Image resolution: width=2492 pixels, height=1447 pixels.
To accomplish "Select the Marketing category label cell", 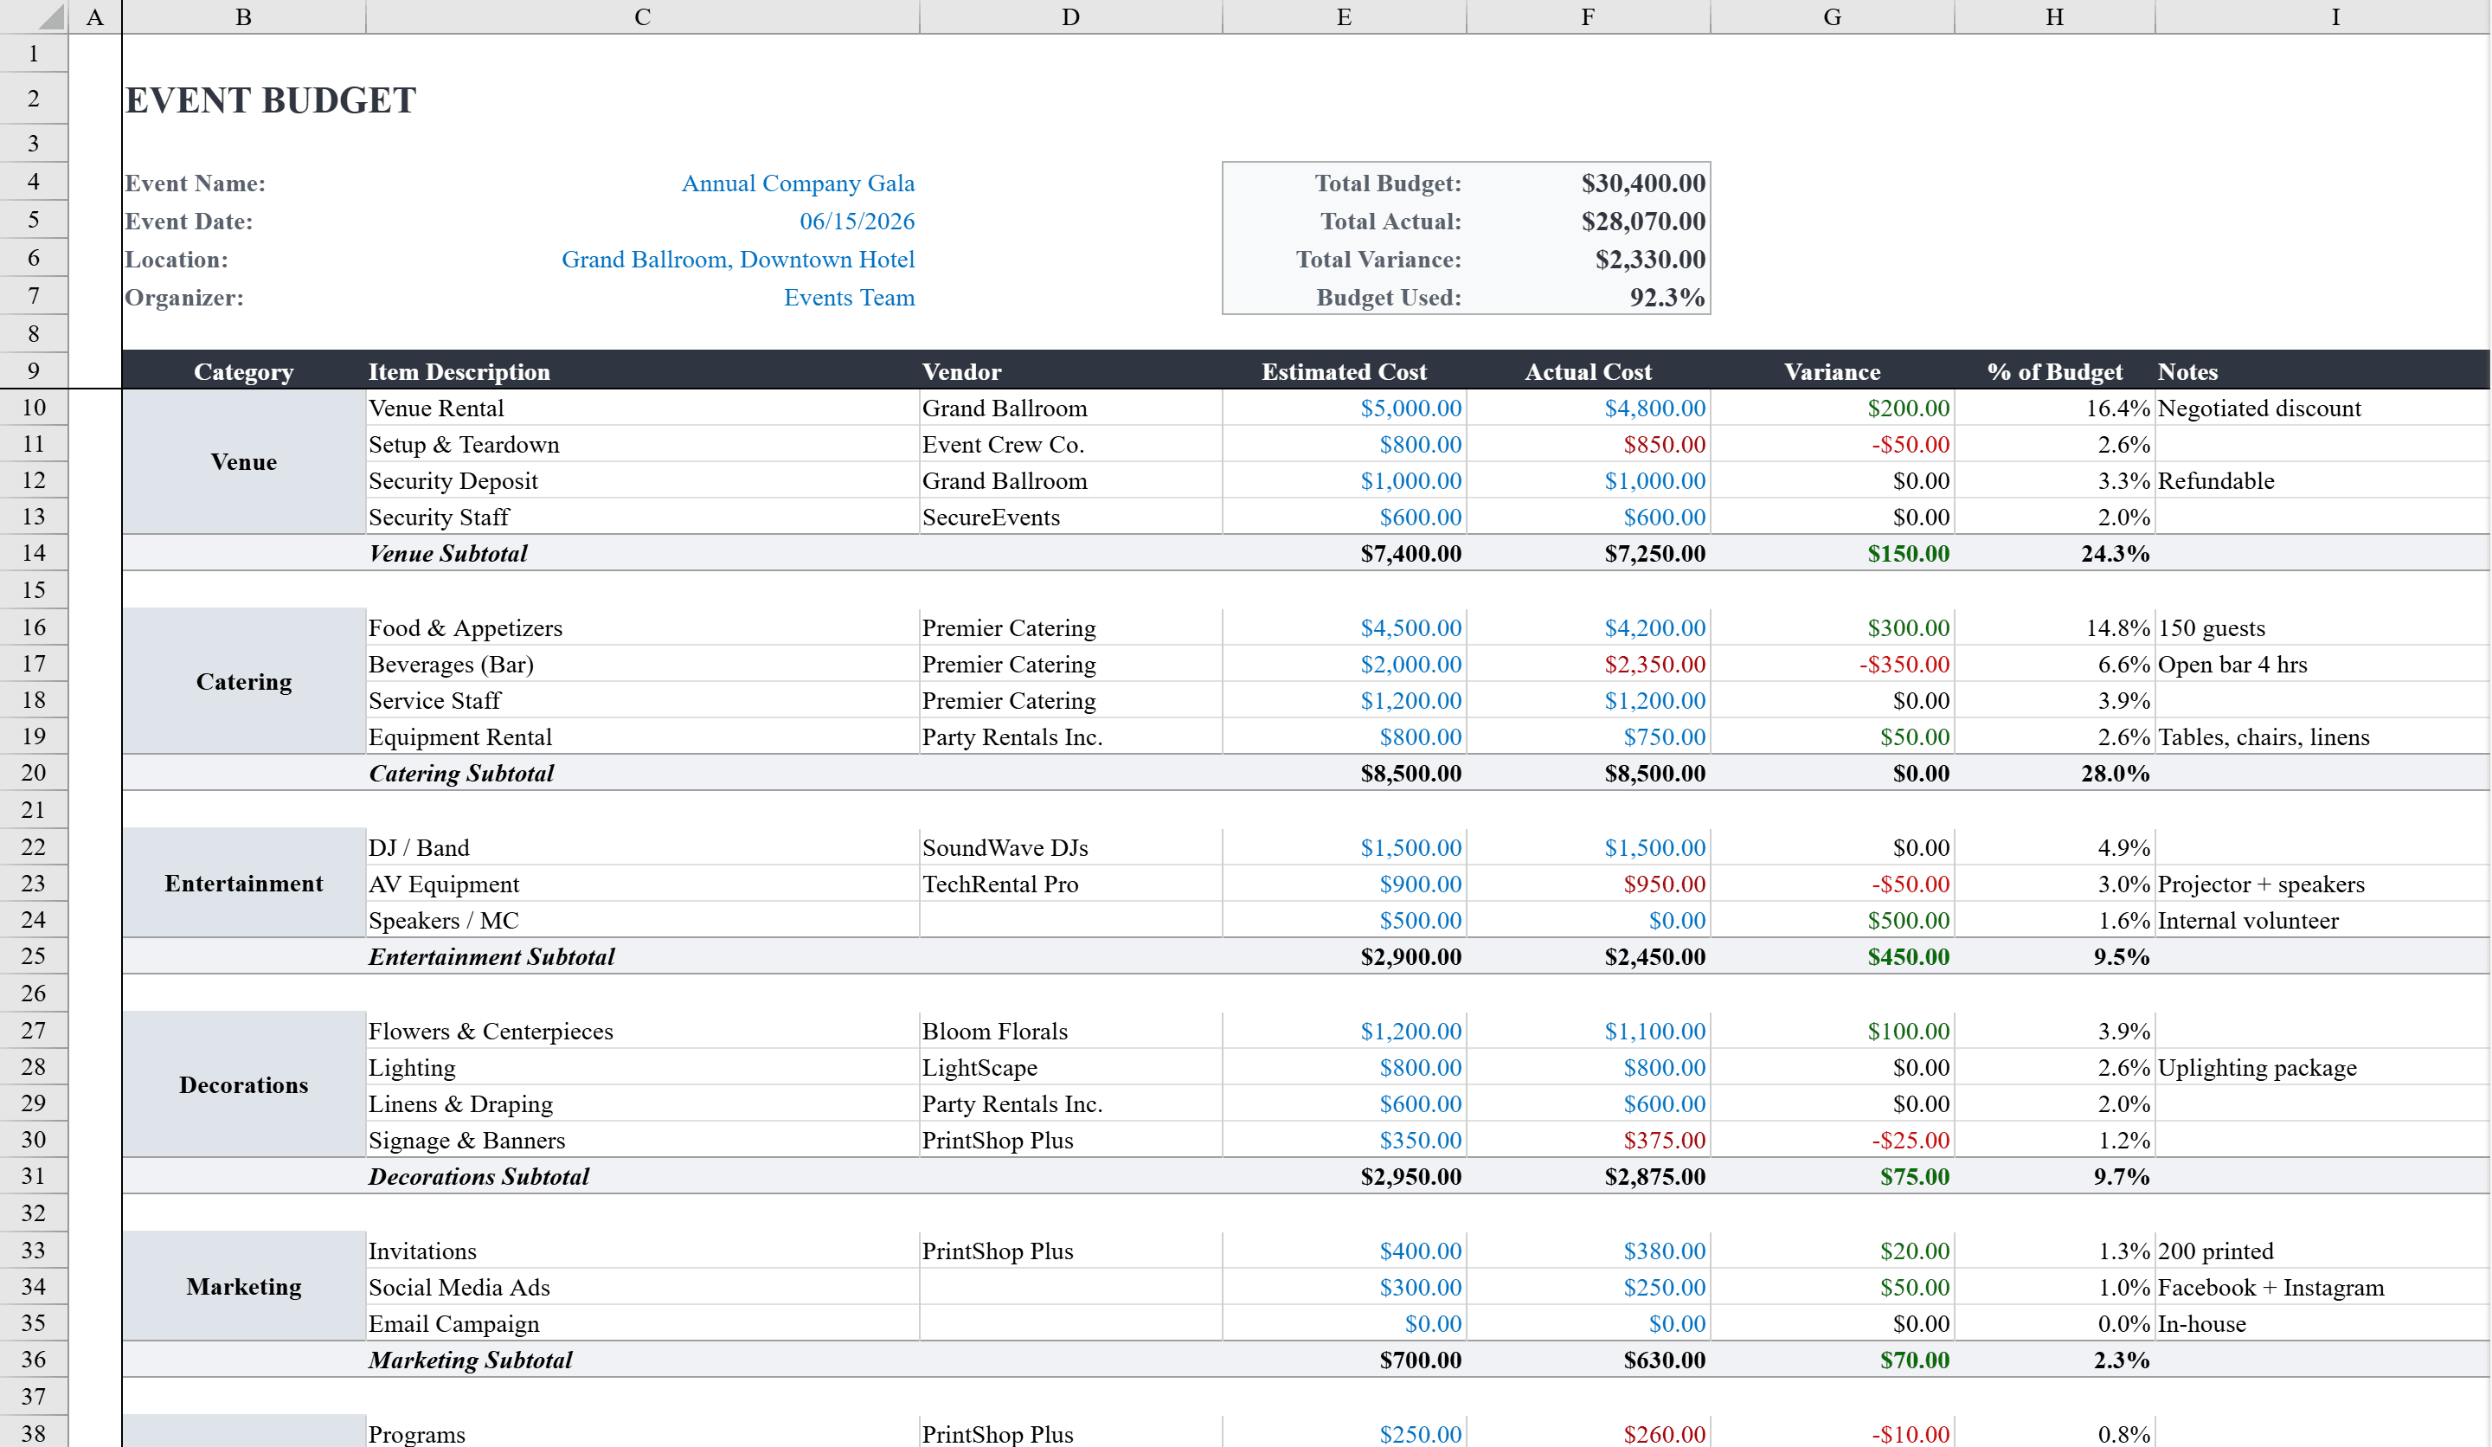I will pyautogui.click(x=243, y=1286).
